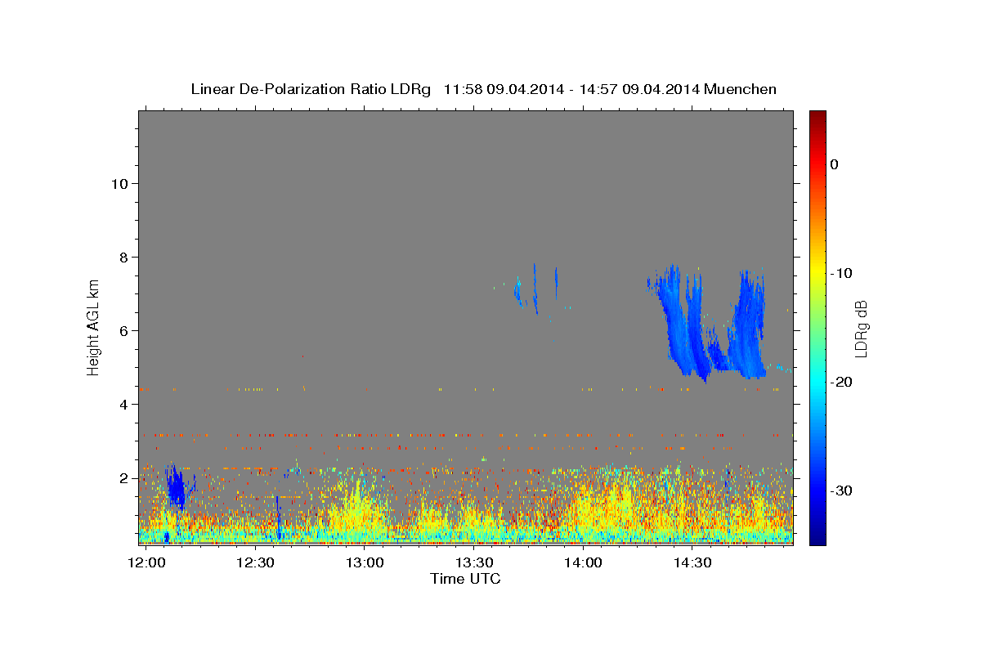The image size is (981, 654).
Task: Click the 14:00 time tick label
Action: (x=584, y=562)
